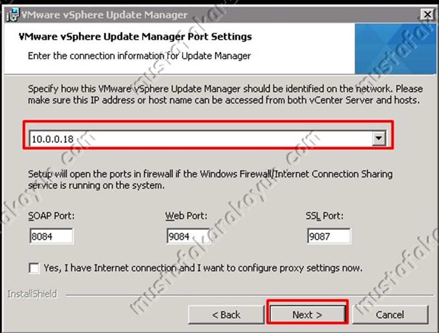Click the blue VMware banner graphic
This screenshot has width=439, height=333.
click(395, 49)
